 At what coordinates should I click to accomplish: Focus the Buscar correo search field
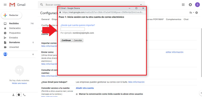click(x=91, y=5)
